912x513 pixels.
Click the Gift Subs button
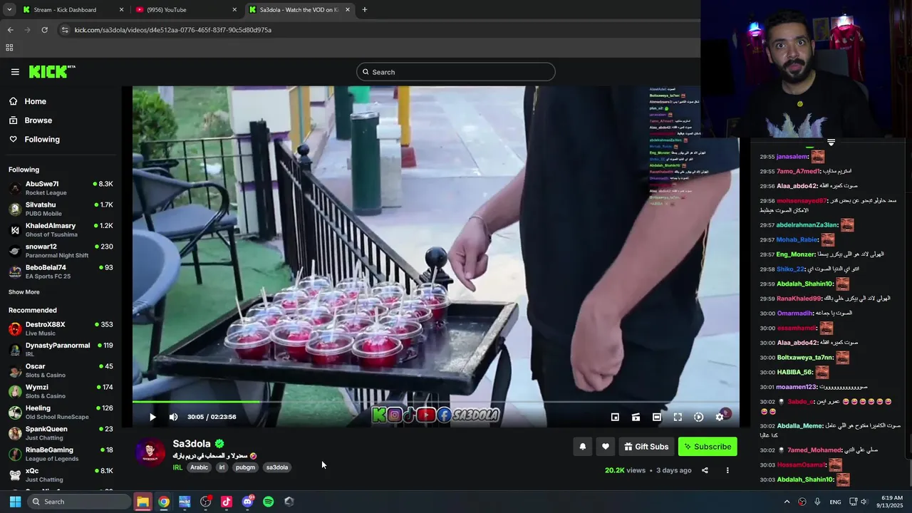tap(647, 447)
